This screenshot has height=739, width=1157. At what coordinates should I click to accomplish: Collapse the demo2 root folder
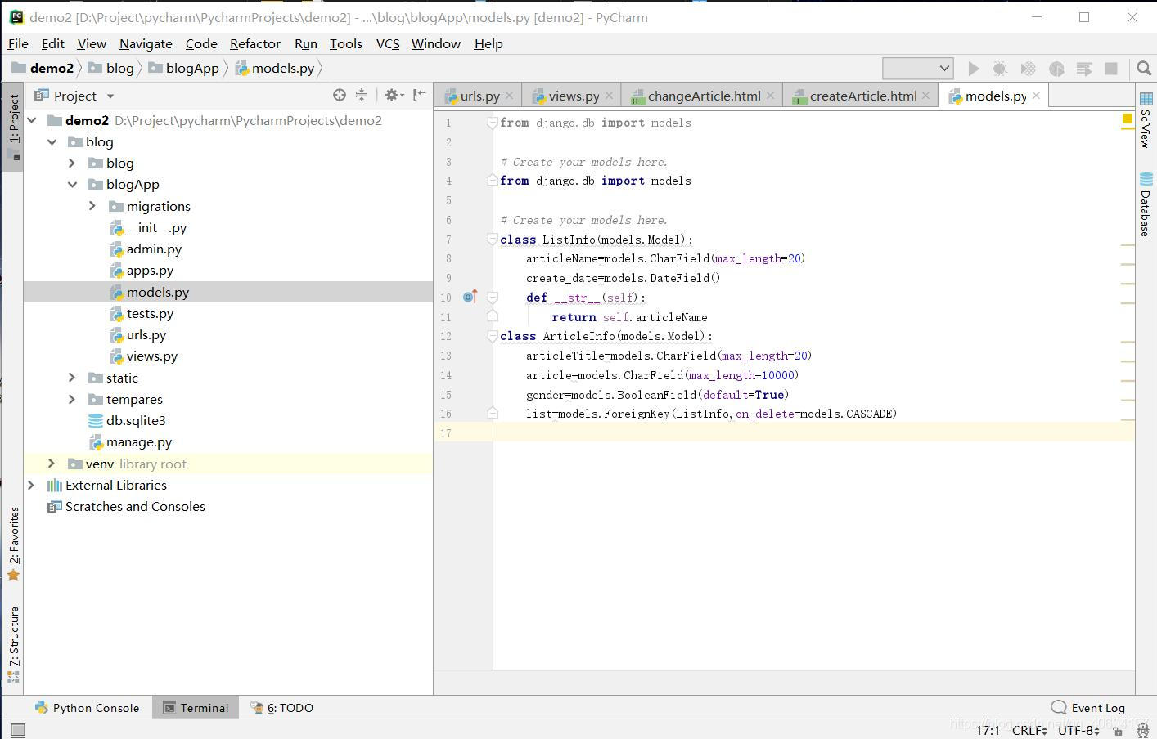(32, 120)
